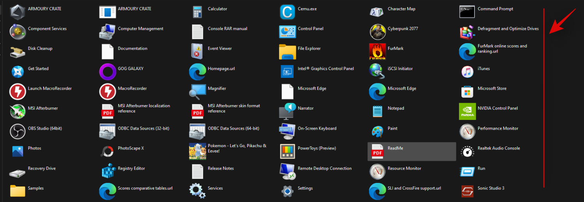
Task: Open Cyberpunk 2077 game icon
Action: 377,32
